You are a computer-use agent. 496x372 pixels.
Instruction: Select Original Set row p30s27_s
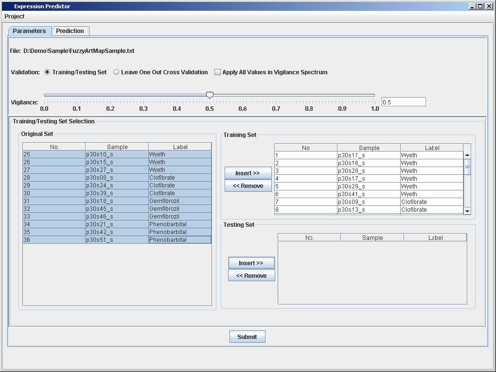point(117,170)
